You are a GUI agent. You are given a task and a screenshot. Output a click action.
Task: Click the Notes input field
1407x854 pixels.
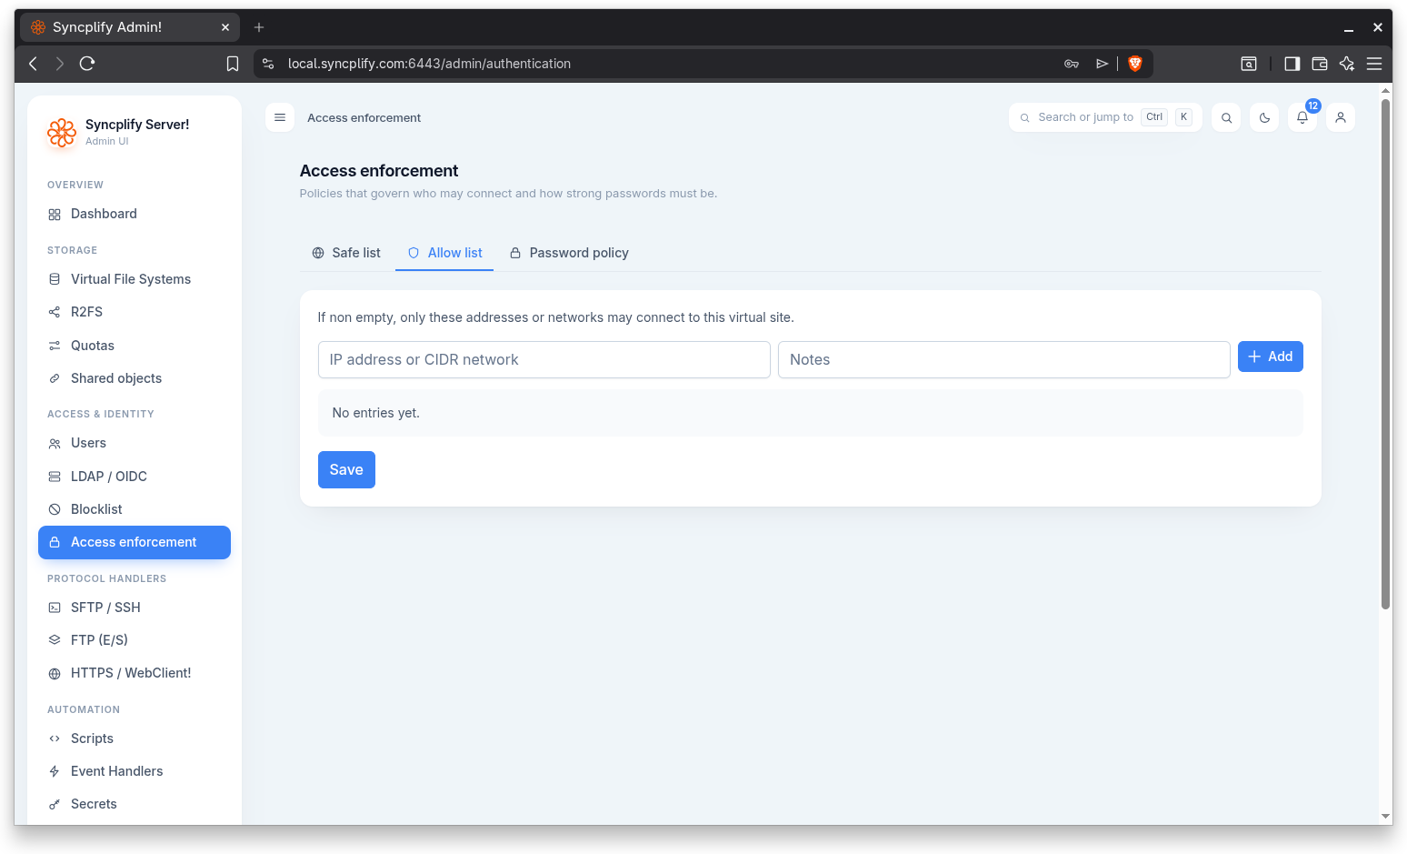1004,360
